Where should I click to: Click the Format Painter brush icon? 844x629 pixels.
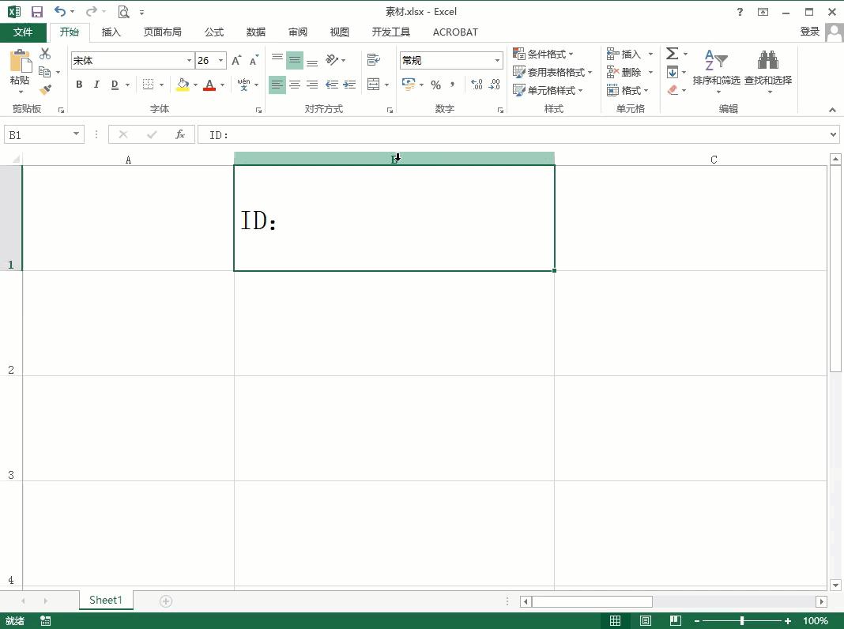click(x=45, y=90)
